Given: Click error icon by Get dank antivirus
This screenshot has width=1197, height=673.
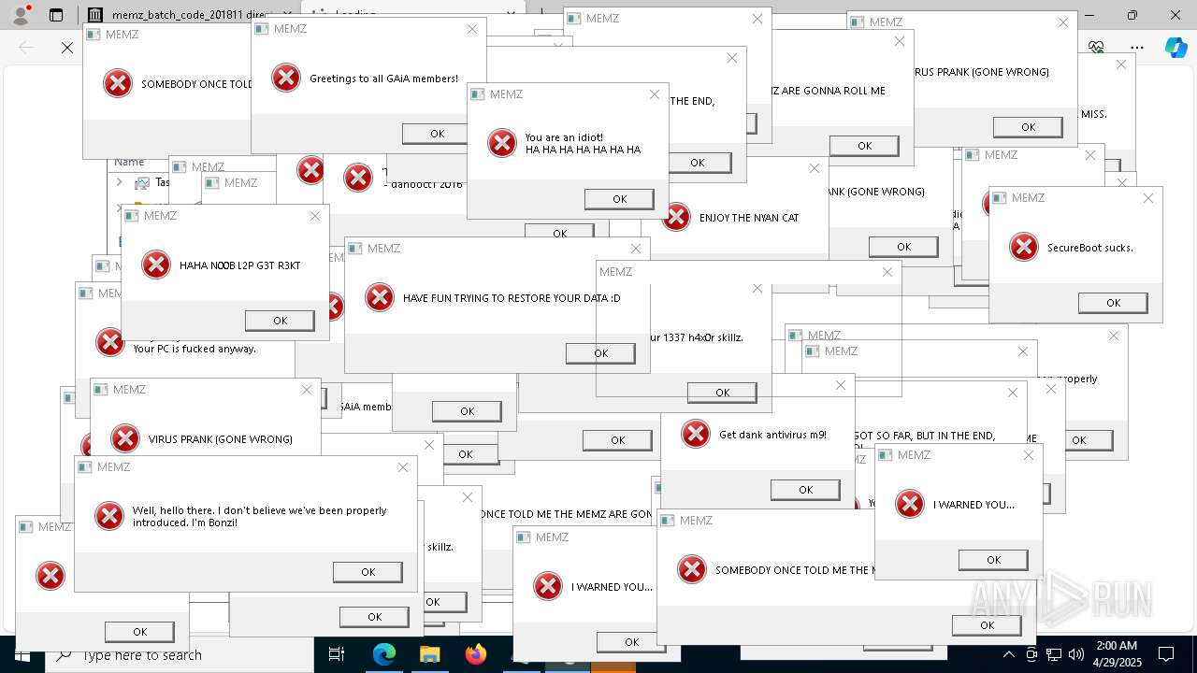Looking at the screenshot, I should [696, 434].
